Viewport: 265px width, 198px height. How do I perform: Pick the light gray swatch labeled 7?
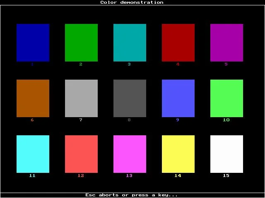coord(81,98)
